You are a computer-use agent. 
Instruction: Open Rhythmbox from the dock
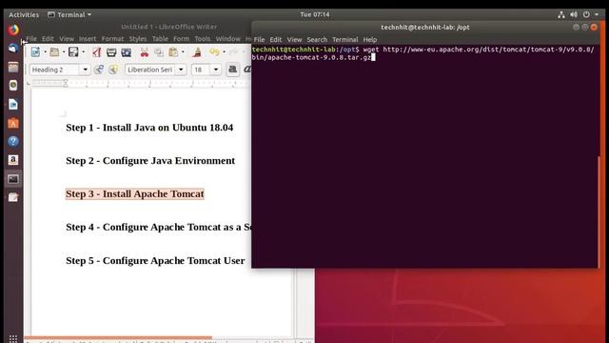tap(13, 85)
